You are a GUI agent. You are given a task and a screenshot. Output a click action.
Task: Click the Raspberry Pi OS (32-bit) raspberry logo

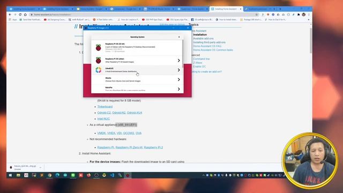pyautogui.click(x=99, y=48)
